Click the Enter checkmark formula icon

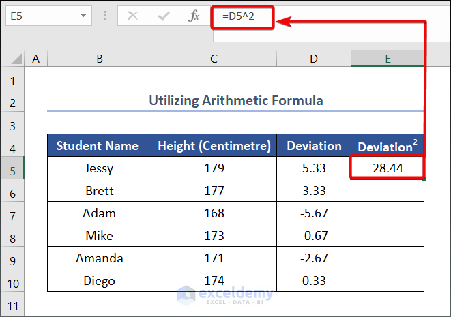[164, 16]
